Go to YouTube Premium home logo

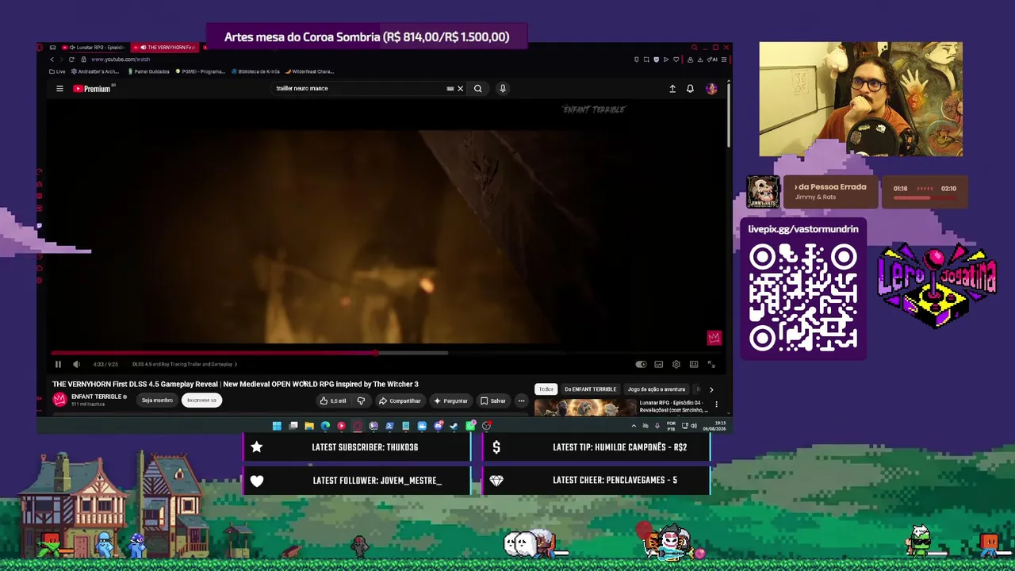coord(94,89)
